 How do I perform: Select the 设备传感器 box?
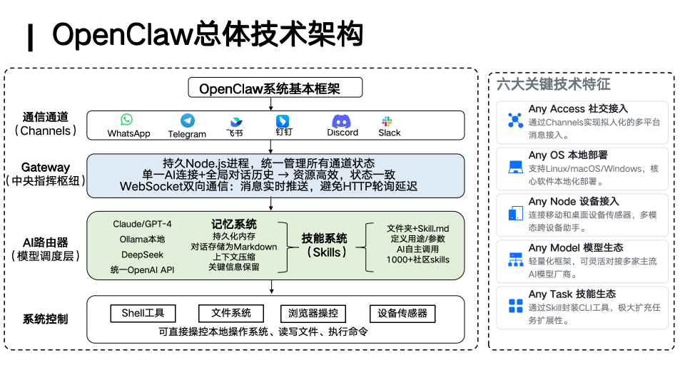402,313
